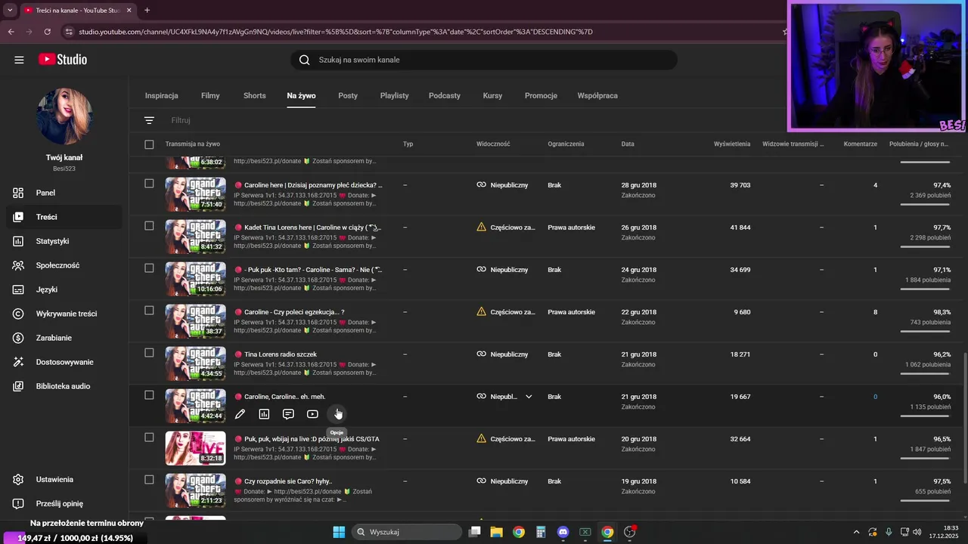
Task: Open Biblioteka audio in the sidebar
Action: tap(61, 386)
